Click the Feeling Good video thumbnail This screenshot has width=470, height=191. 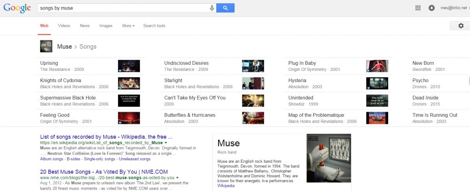[129, 118]
